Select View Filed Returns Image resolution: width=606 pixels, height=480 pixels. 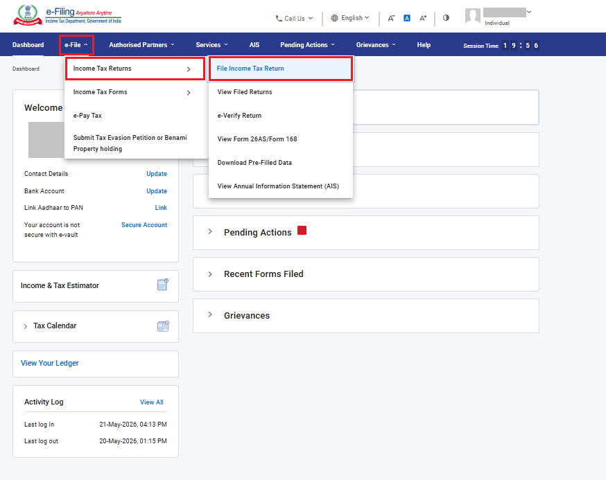(245, 92)
